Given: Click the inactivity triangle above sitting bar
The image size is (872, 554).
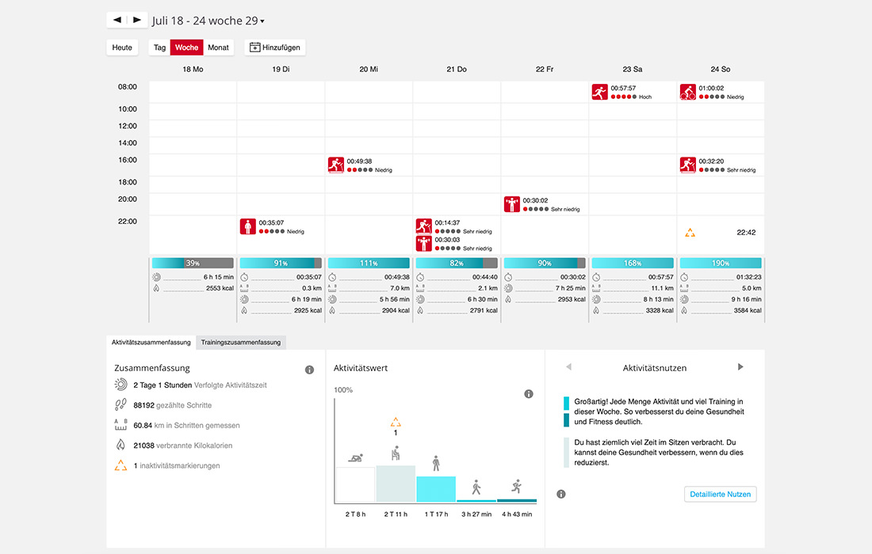Looking at the screenshot, I should [396, 423].
